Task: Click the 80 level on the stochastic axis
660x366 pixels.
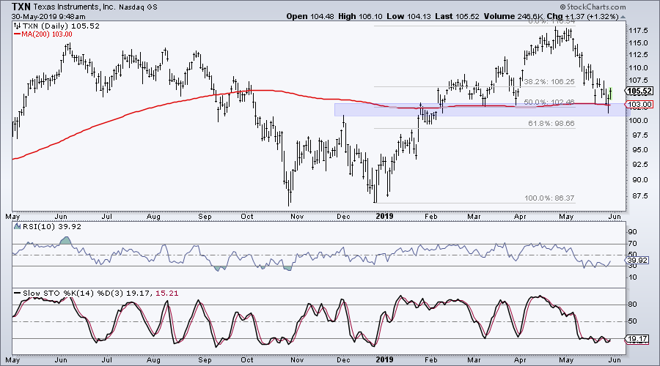Action: coord(632,305)
